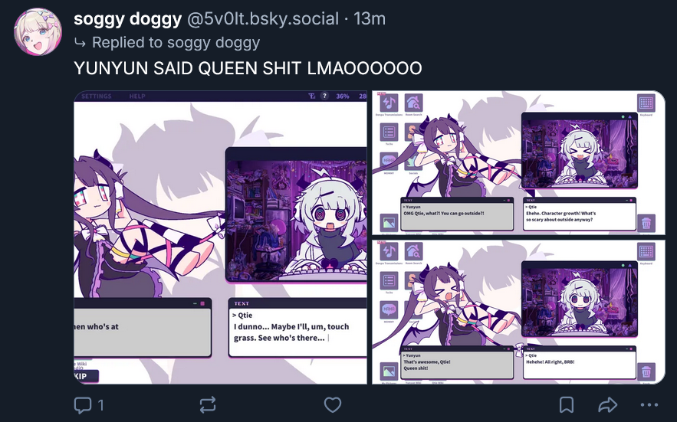
Task: Bookmark this post
Action: (566, 404)
